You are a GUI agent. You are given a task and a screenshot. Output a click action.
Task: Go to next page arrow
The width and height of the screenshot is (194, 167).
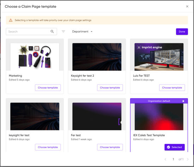coord(188,159)
